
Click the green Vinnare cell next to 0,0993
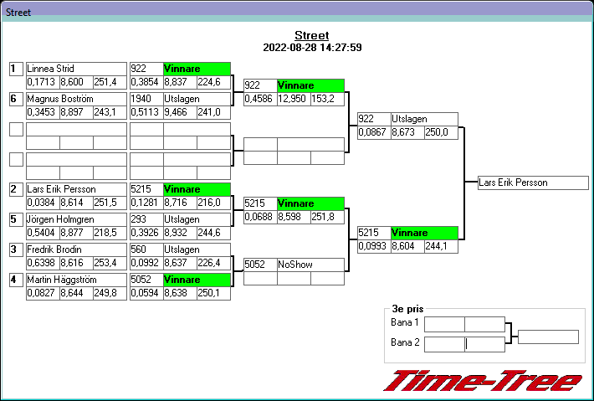coord(424,233)
